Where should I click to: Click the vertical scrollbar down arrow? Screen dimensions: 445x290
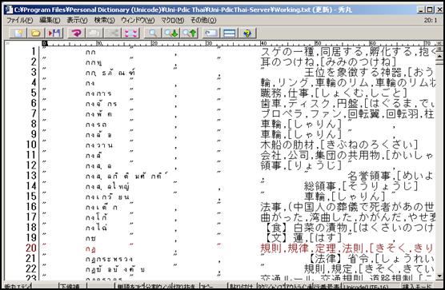(x=439, y=276)
